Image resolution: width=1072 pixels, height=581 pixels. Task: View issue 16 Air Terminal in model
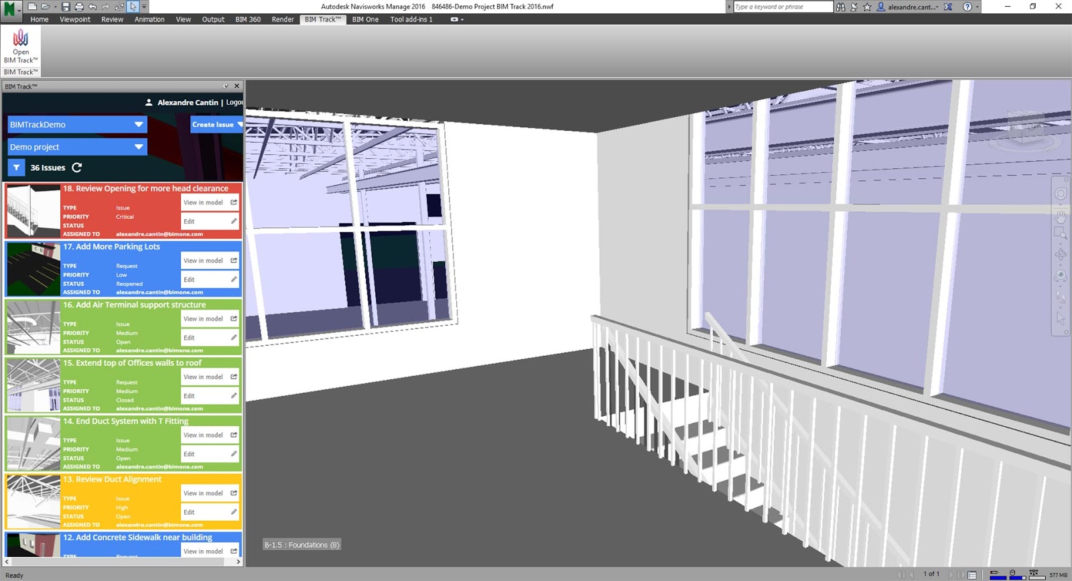210,319
